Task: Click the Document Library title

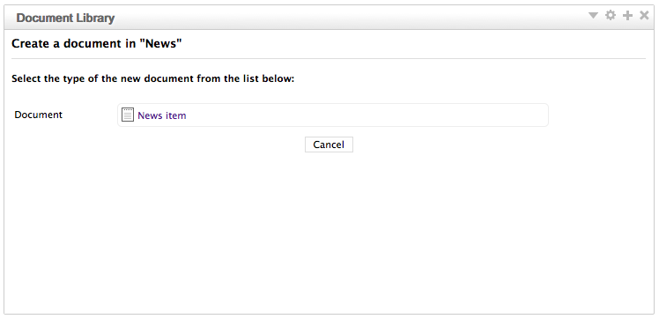Action: pyautogui.click(x=65, y=19)
